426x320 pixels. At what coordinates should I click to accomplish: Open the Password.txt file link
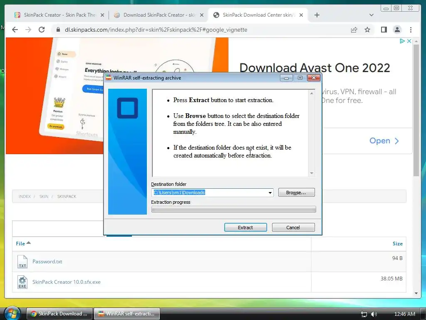(47, 262)
